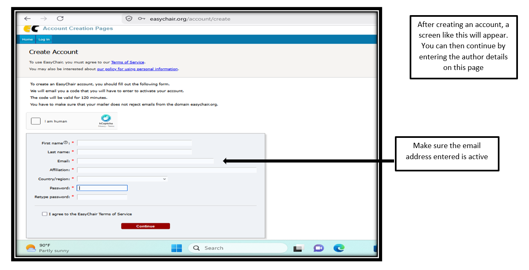The height and width of the screenshot is (270, 529).
Task: Click the Retype password field
Action: click(x=102, y=197)
